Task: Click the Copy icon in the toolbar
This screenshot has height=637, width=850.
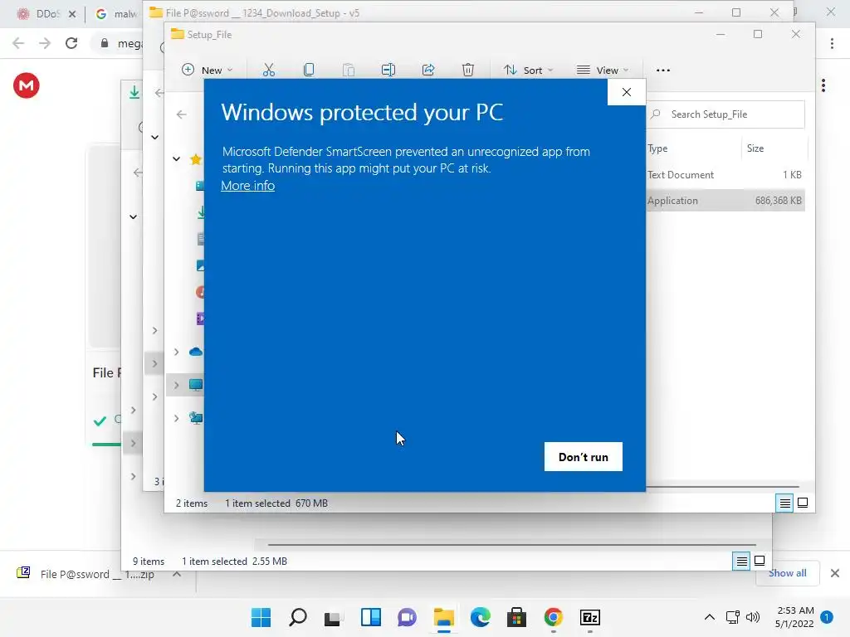Action: [x=309, y=70]
